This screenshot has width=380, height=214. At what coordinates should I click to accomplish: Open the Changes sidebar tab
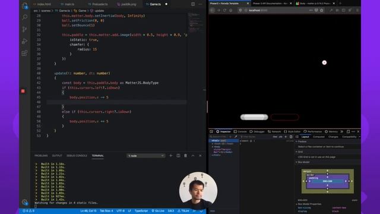point(333,137)
